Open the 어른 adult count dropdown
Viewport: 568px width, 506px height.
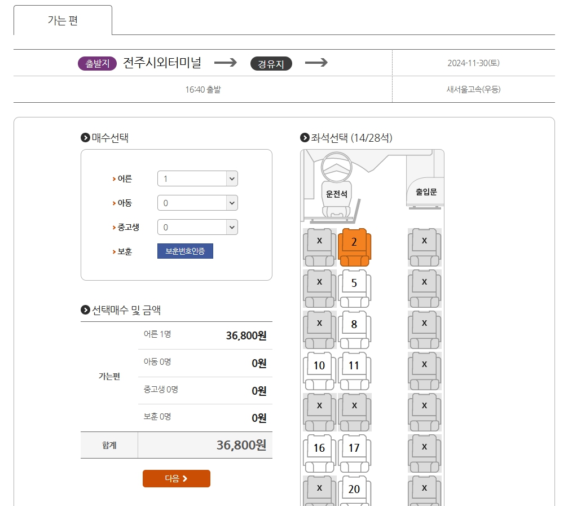point(197,178)
